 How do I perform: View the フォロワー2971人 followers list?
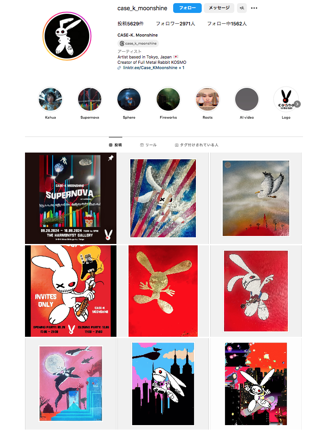[175, 24]
